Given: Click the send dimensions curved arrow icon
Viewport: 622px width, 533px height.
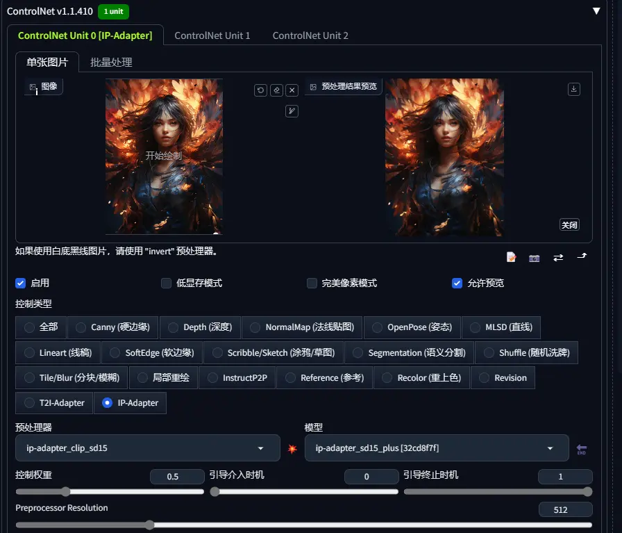Looking at the screenshot, I should point(582,256).
